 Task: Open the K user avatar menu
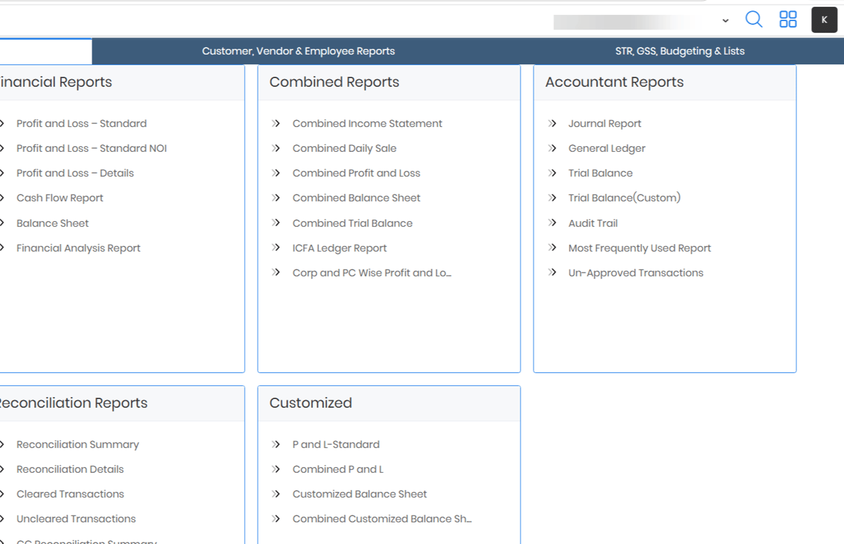pyautogui.click(x=824, y=20)
